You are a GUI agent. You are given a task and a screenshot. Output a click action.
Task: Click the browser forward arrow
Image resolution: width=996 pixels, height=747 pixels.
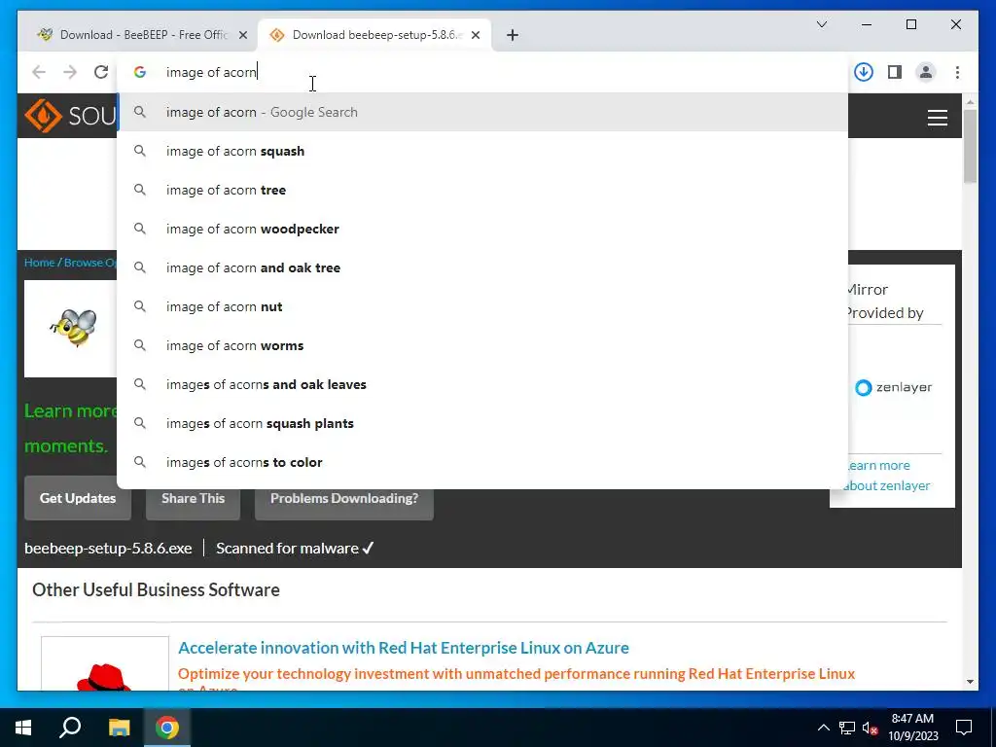coord(70,72)
